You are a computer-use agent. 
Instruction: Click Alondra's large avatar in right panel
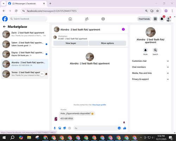pos(151,32)
